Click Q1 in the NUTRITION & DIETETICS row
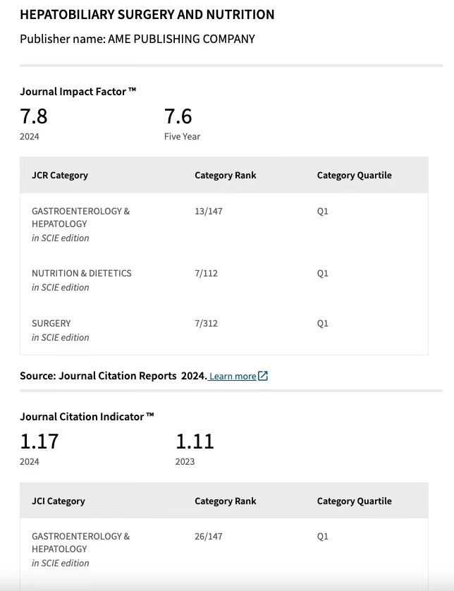The height and width of the screenshot is (591, 454). [x=322, y=273]
